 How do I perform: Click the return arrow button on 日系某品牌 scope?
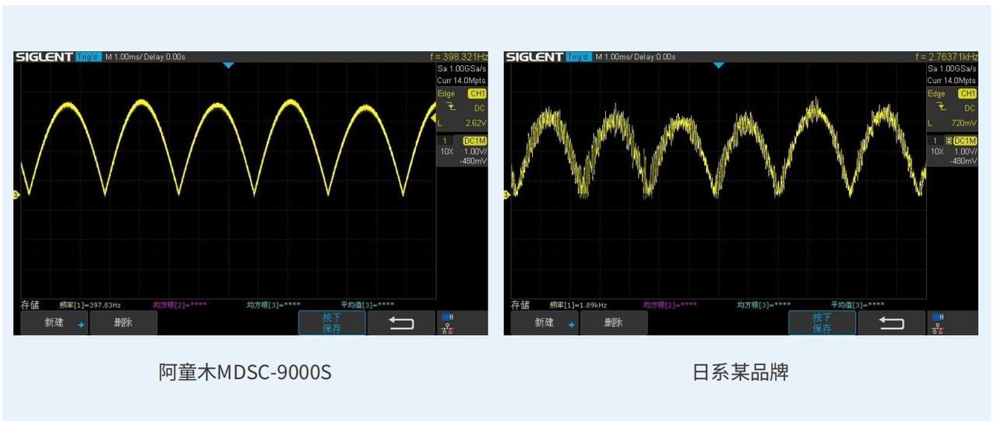(891, 323)
